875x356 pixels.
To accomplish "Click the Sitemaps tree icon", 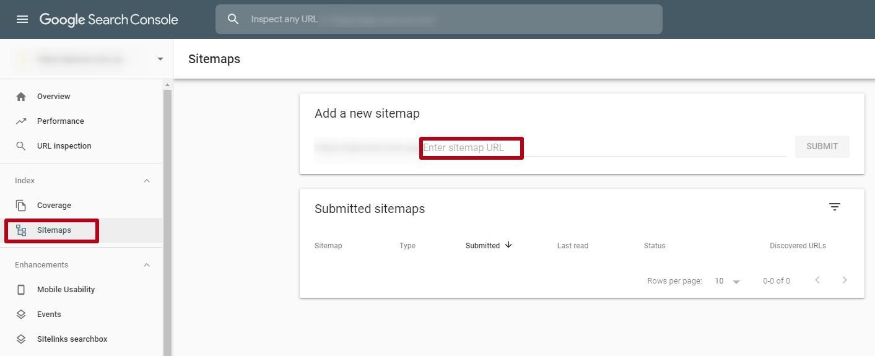I will pos(21,230).
